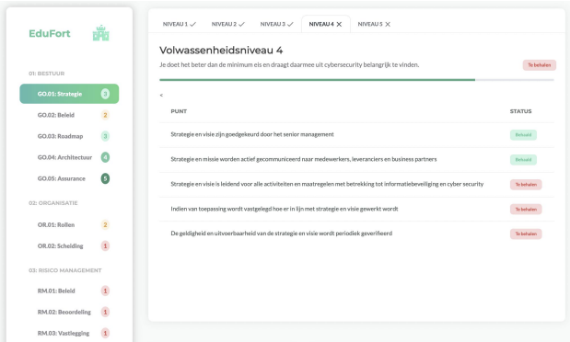570x342 pixels.
Task: Click the X icon on NIVEAU 5 tab
Action: click(x=388, y=24)
